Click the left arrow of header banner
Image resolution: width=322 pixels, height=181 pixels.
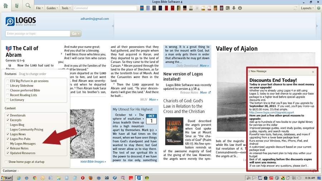click(113, 26)
